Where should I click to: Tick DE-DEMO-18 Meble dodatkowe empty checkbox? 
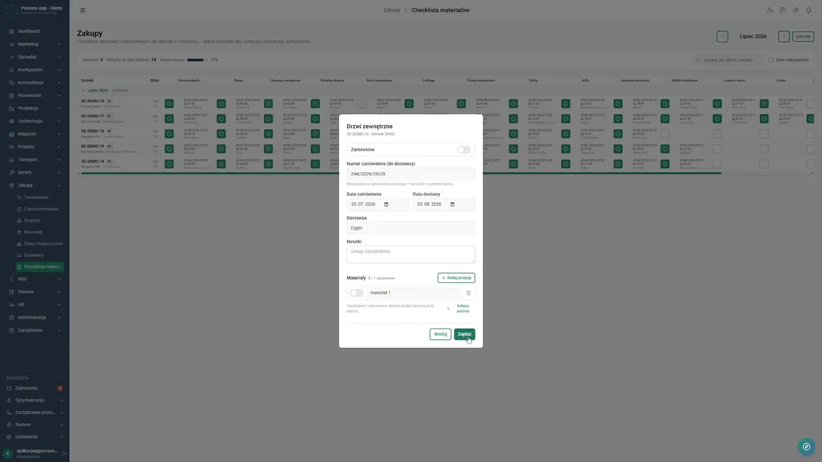664,133
